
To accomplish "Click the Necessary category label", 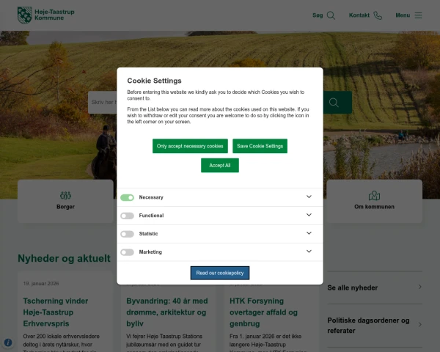I will tap(151, 197).
